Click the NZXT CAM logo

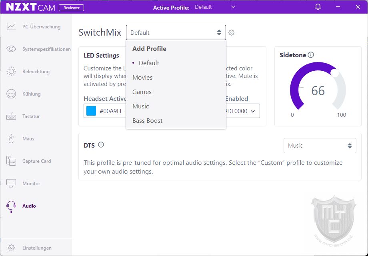[30, 7]
